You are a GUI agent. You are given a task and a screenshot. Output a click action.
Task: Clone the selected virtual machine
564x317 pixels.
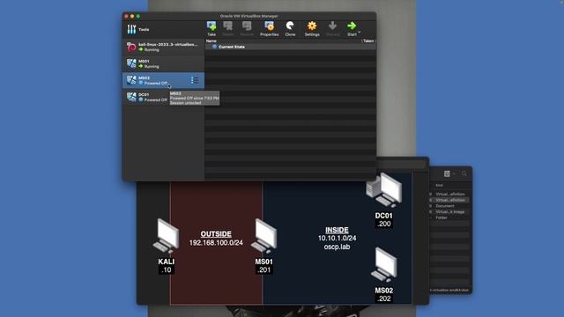pos(290,29)
